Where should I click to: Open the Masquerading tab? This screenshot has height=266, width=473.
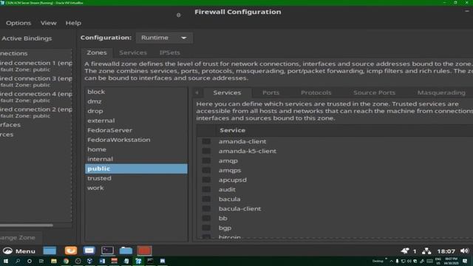click(x=441, y=92)
